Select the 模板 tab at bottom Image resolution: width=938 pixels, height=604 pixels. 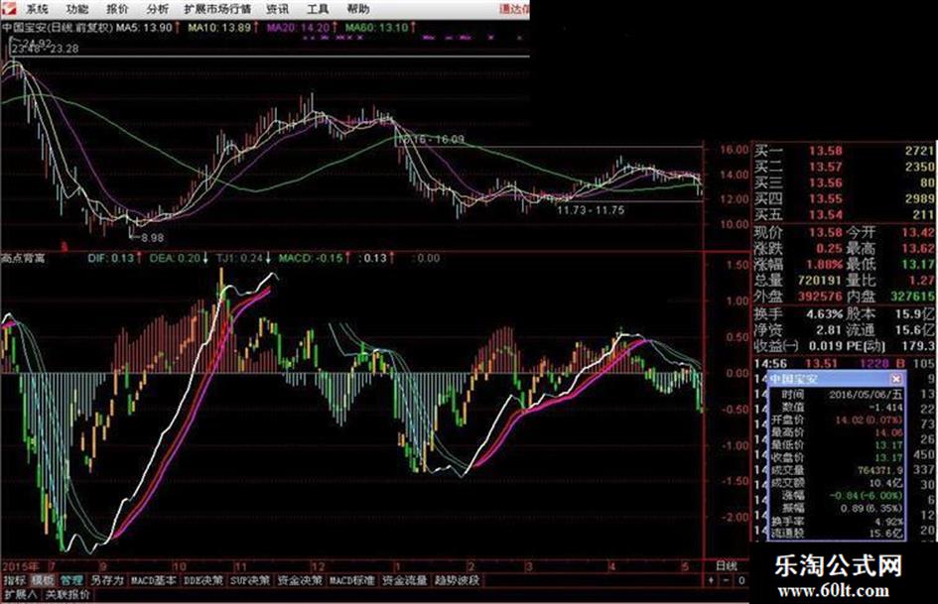coord(43,580)
